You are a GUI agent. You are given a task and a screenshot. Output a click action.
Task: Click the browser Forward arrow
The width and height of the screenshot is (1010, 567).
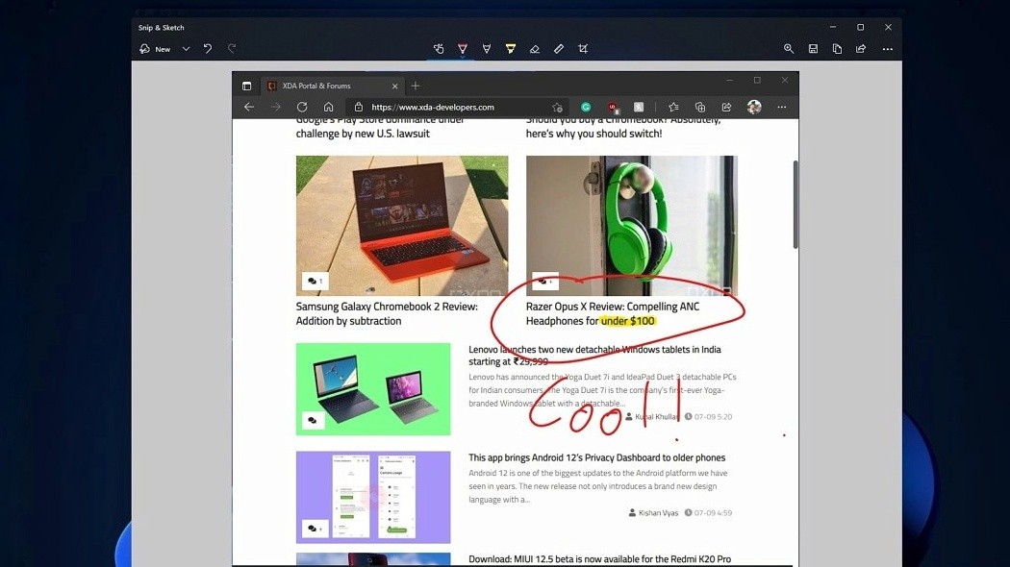(276, 107)
